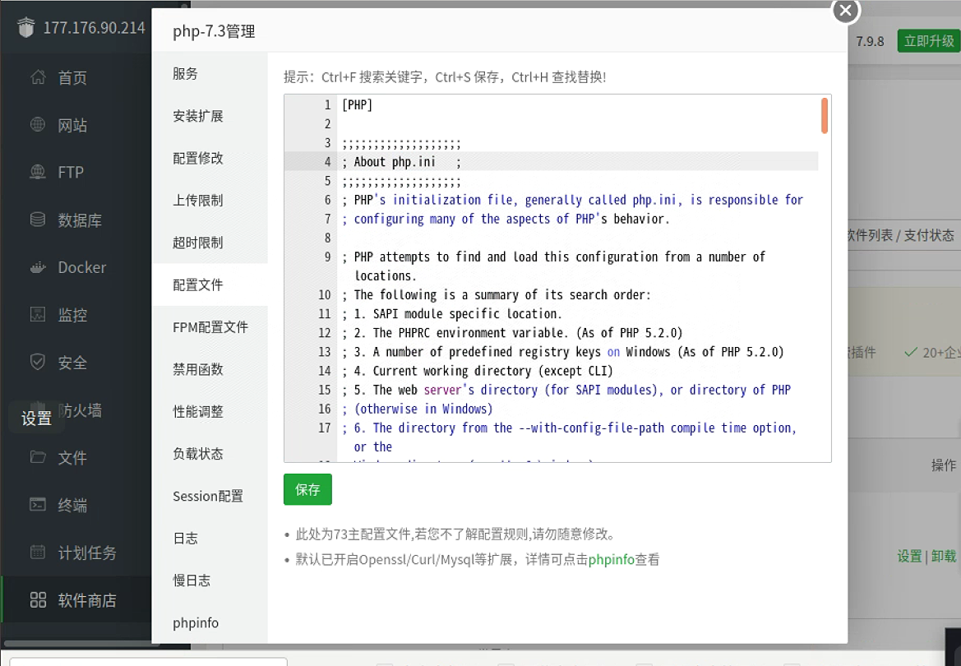Click the FTP globe icon in the sidebar
This screenshot has width=961, height=666.
(38, 173)
